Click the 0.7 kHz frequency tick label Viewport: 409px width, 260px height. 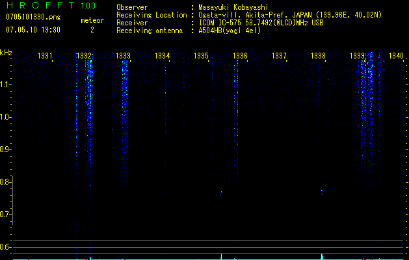coord(5,214)
